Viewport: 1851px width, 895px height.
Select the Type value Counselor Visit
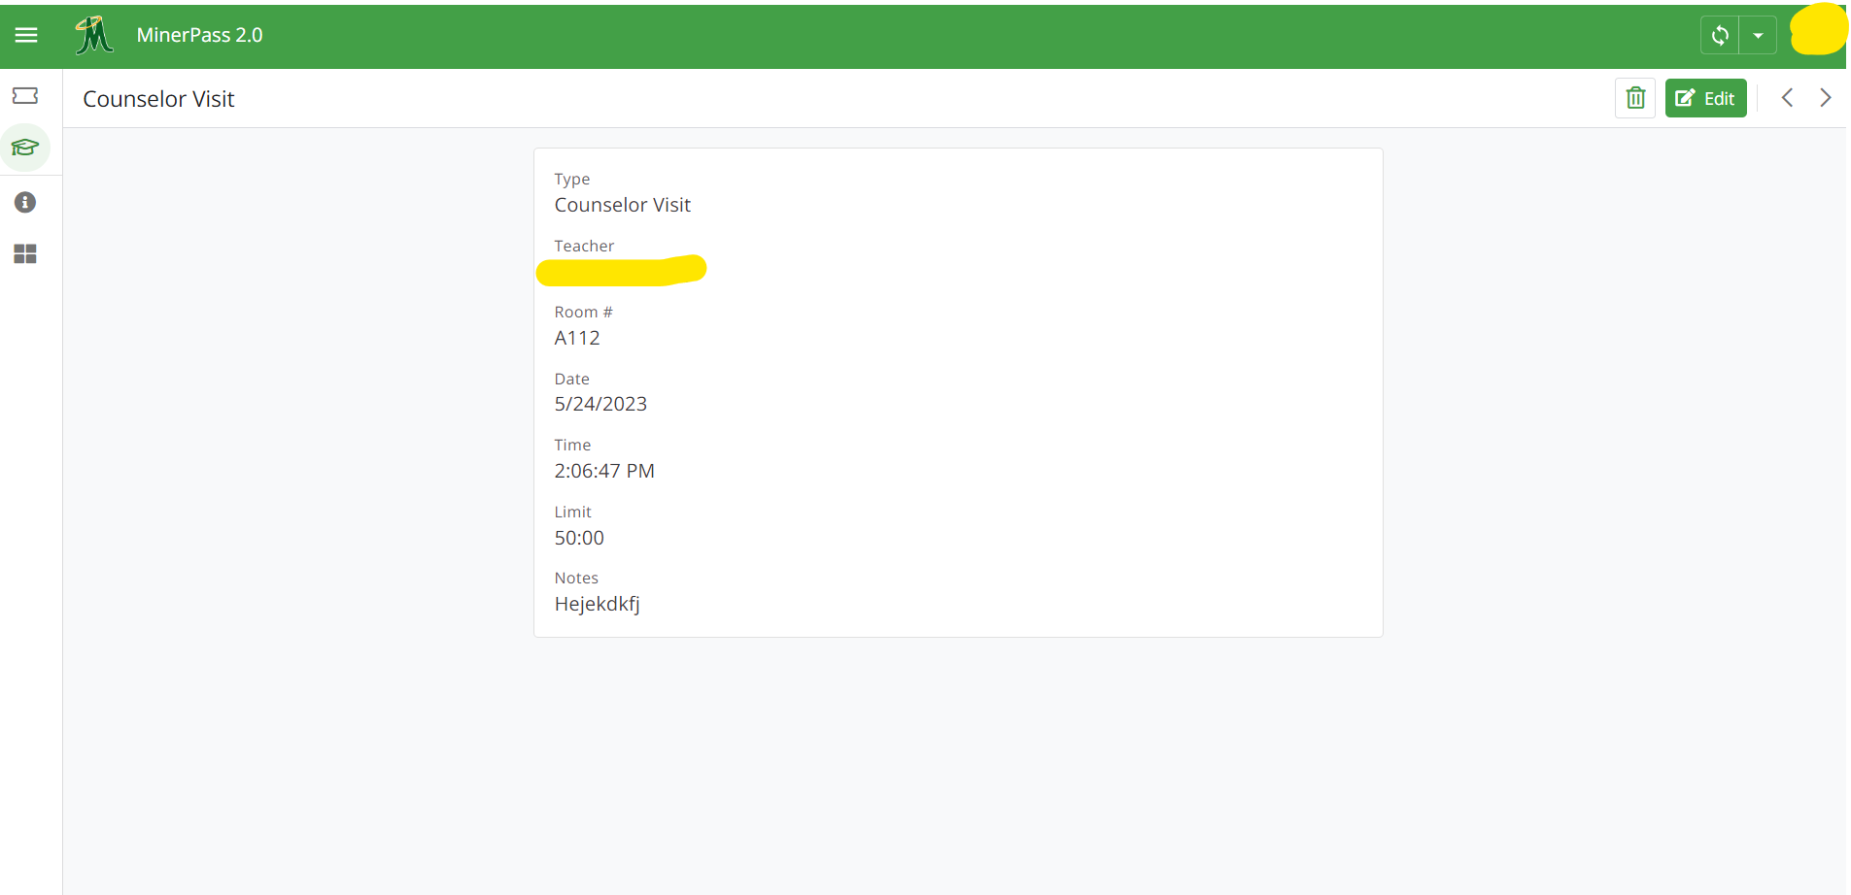pyautogui.click(x=622, y=205)
